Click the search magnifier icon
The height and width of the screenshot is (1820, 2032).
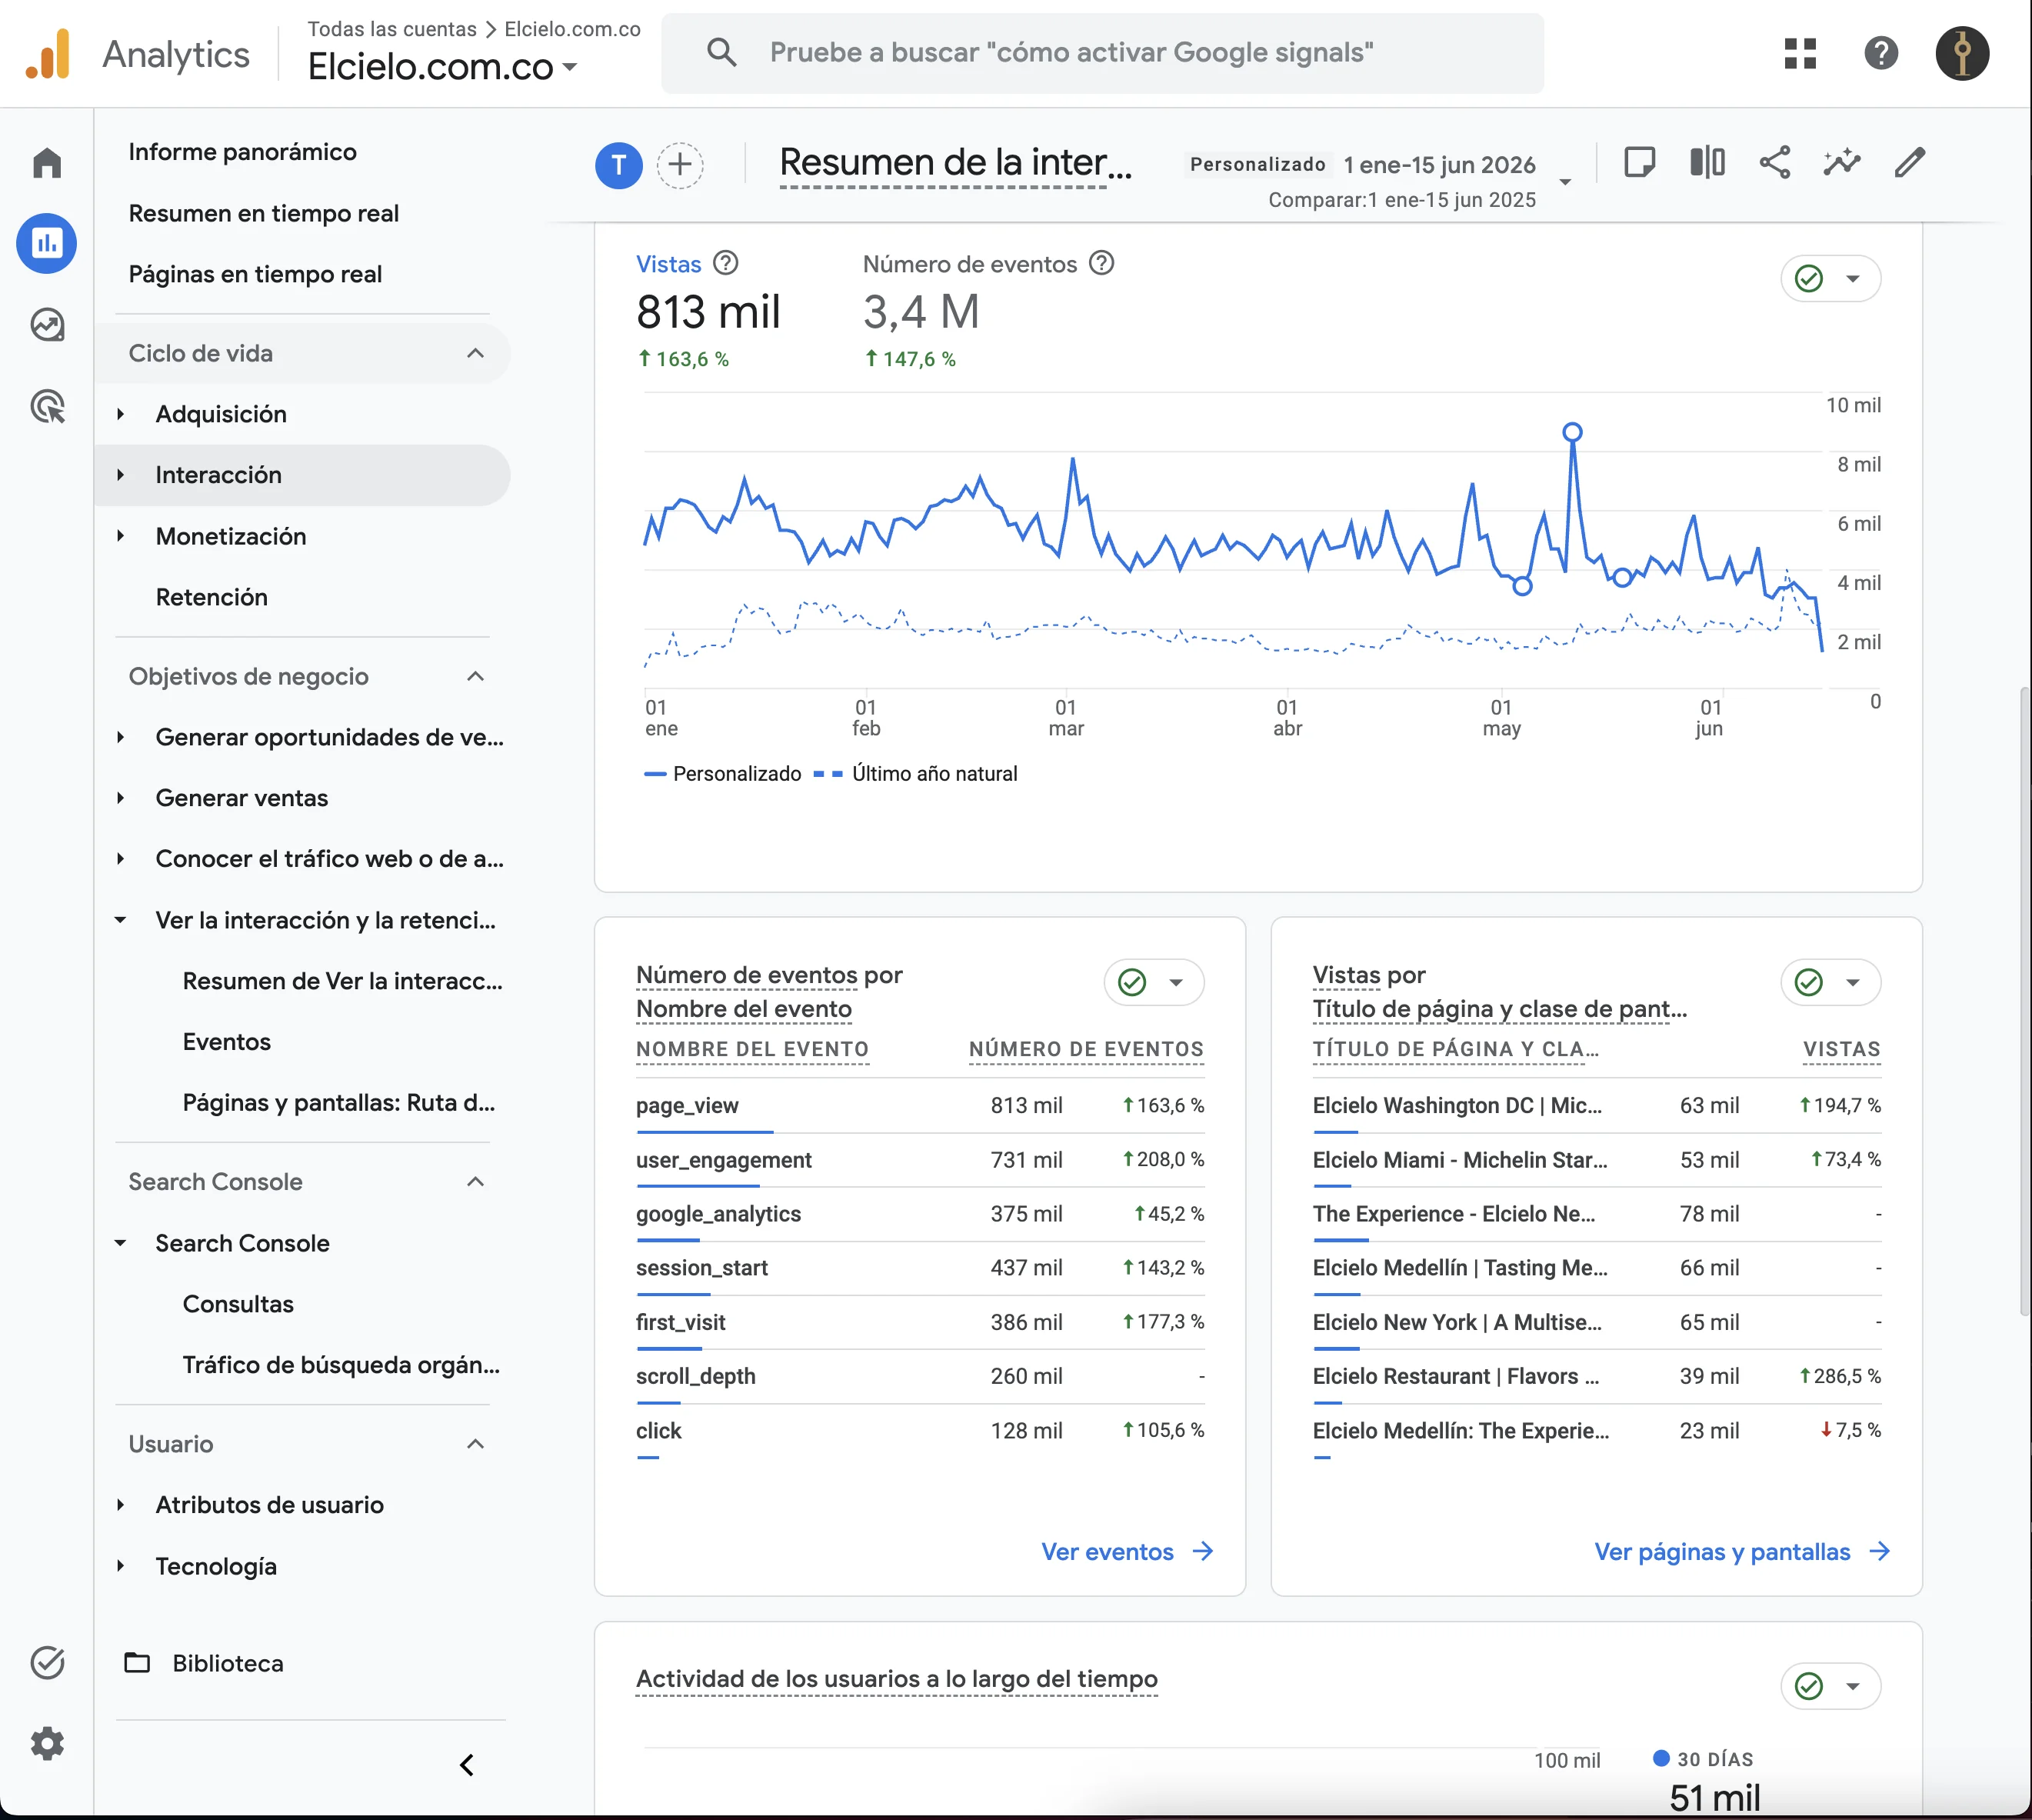pyautogui.click(x=721, y=52)
